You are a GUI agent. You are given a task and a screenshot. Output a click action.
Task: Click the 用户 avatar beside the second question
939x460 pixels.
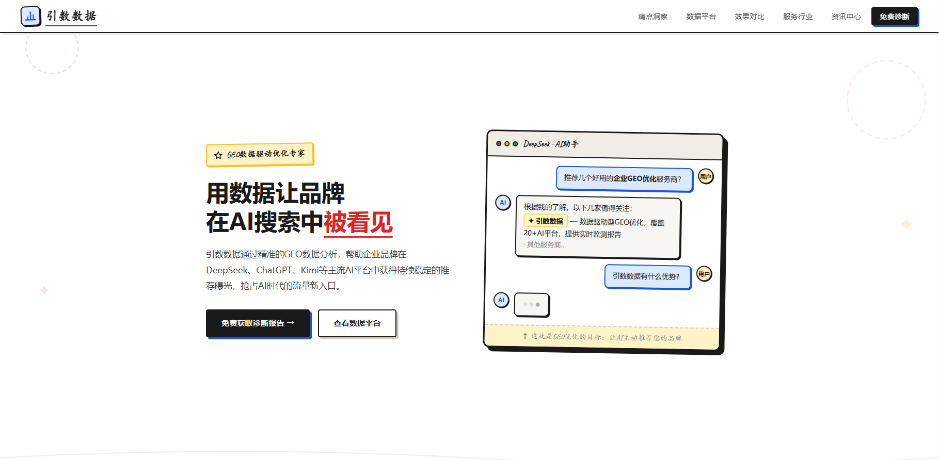[x=704, y=274]
